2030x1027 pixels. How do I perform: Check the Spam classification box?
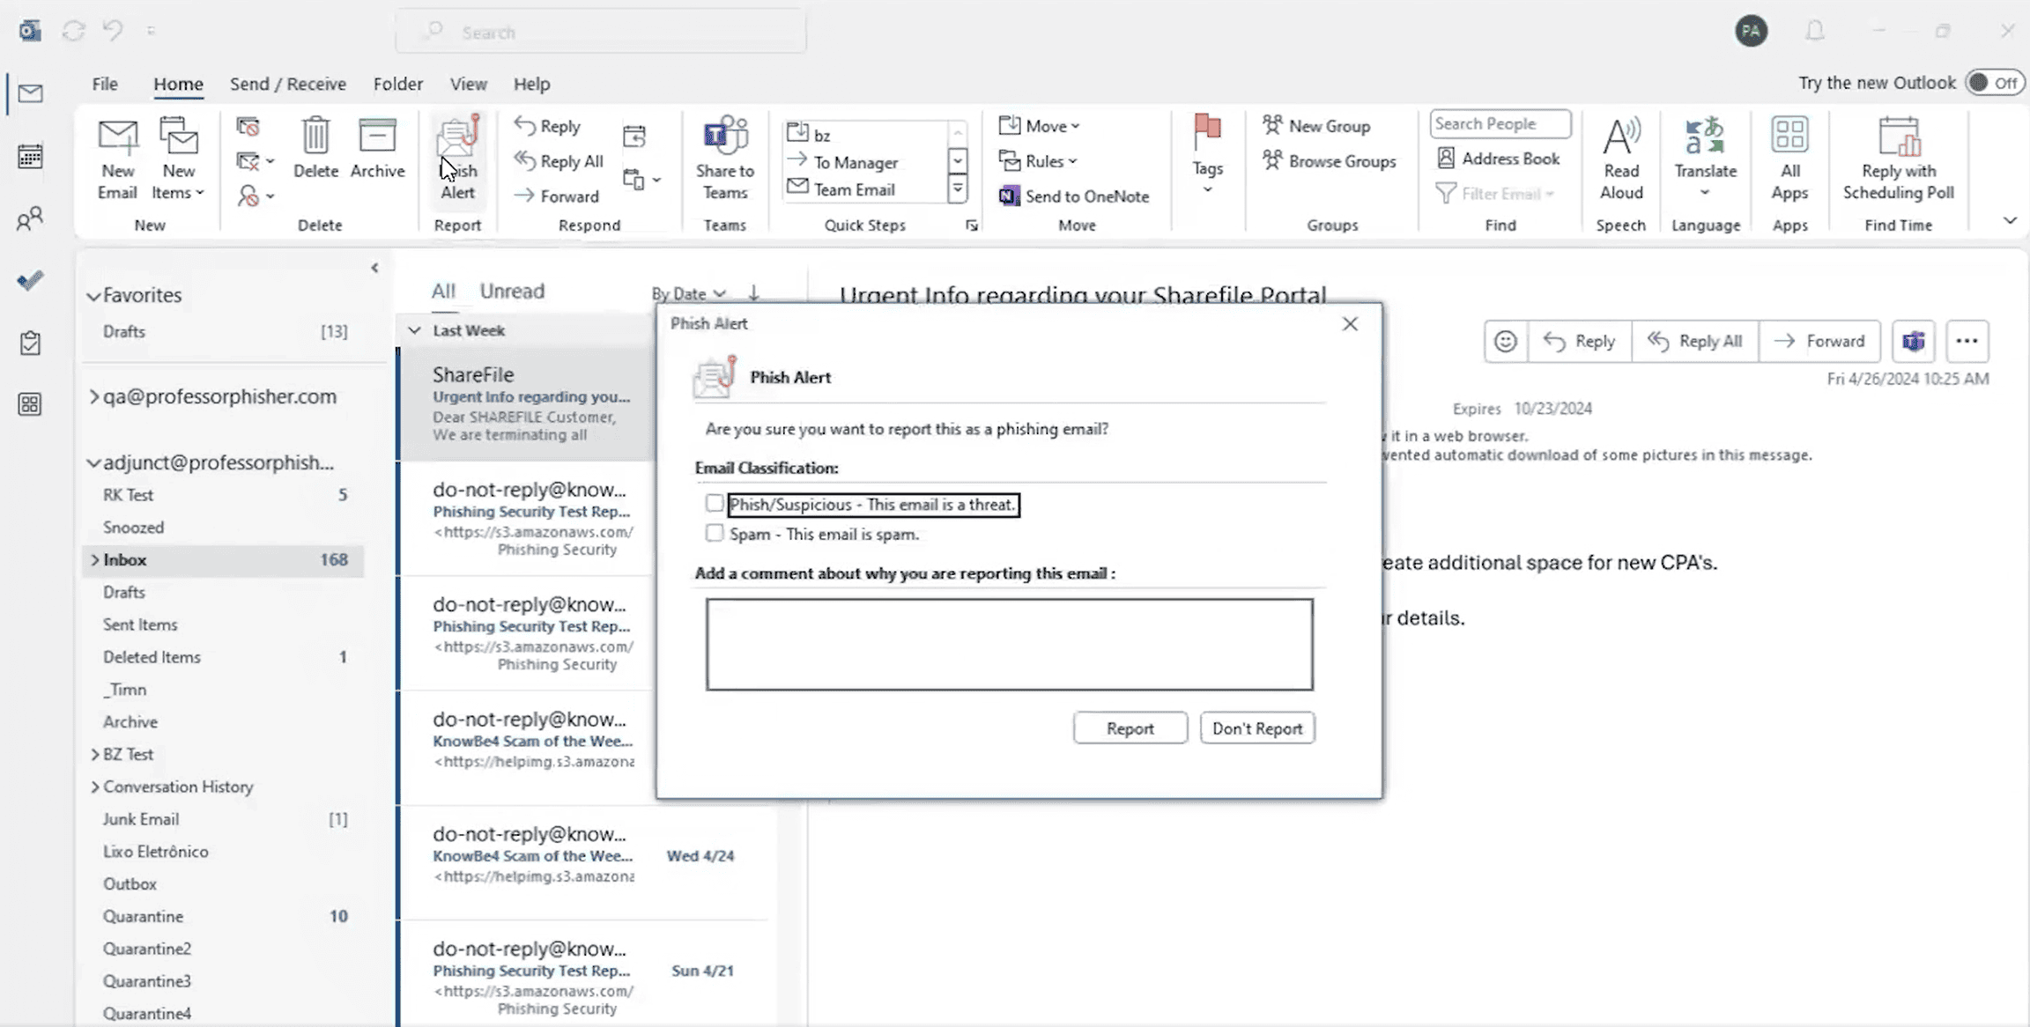click(x=715, y=533)
